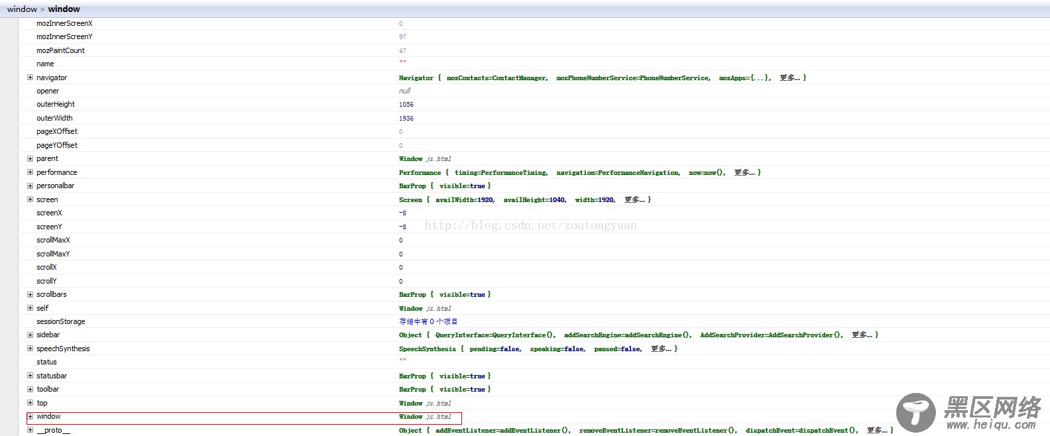Open the sidebar Object value
The width and height of the screenshot is (1050, 436).
tap(638, 335)
